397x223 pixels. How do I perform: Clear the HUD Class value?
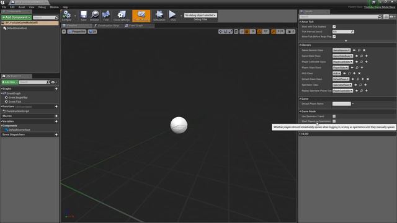click(359, 74)
